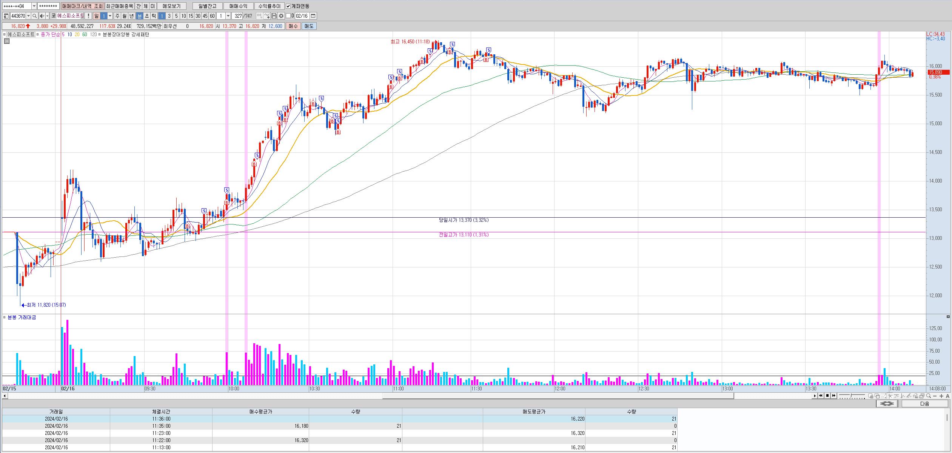Image resolution: width=952 pixels, height=453 pixels.
Task: Click the red 매수 buy button
Action: coord(293,26)
